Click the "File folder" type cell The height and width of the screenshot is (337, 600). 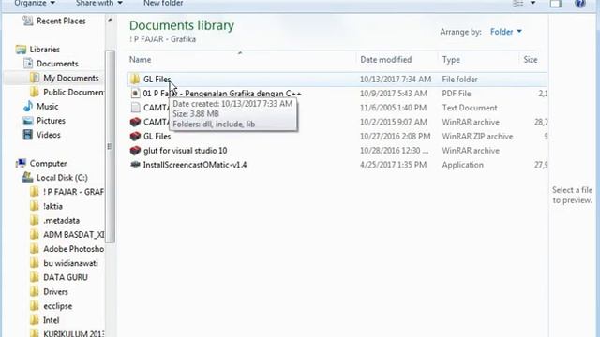pos(459,79)
